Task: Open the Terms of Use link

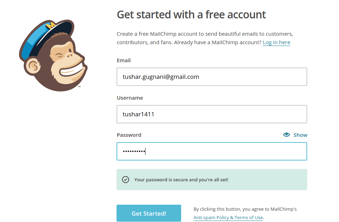Action: point(249,217)
